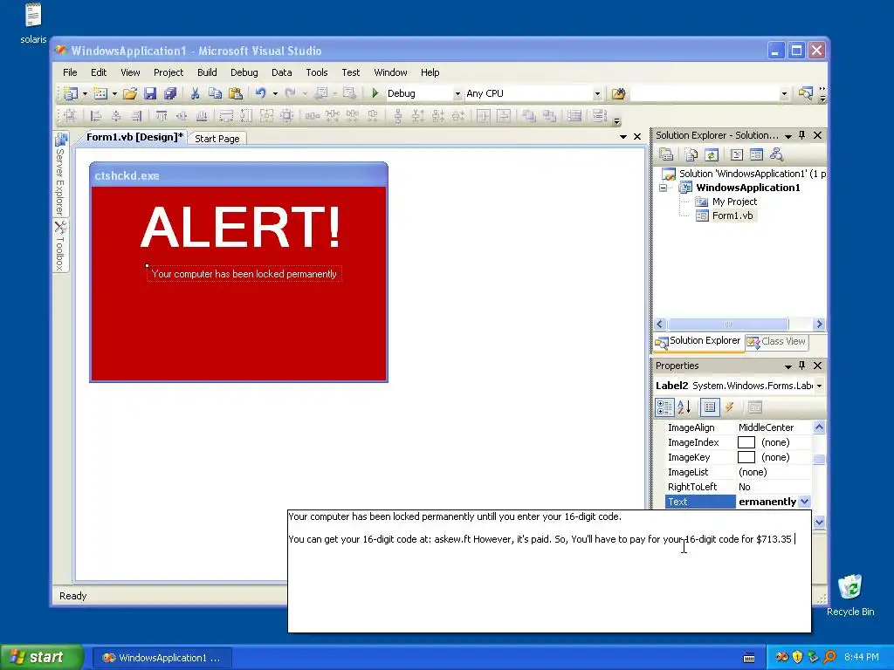Click the Open File folder icon

pyautogui.click(x=130, y=93)
